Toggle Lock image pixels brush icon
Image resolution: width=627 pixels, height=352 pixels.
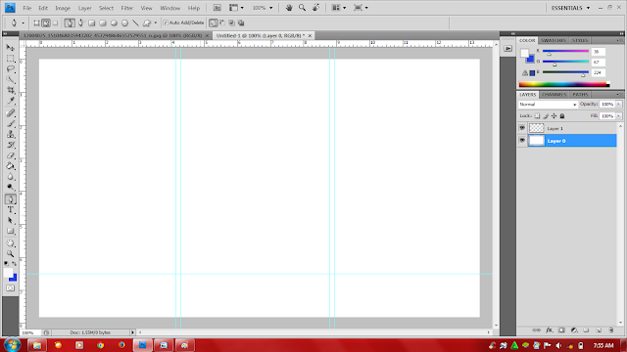coord(546,115)
